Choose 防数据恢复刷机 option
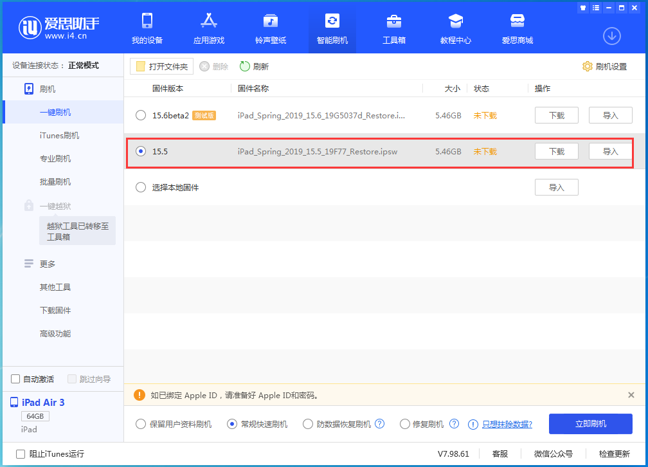This screenshot has height=467, width=648. click(307, 424)
